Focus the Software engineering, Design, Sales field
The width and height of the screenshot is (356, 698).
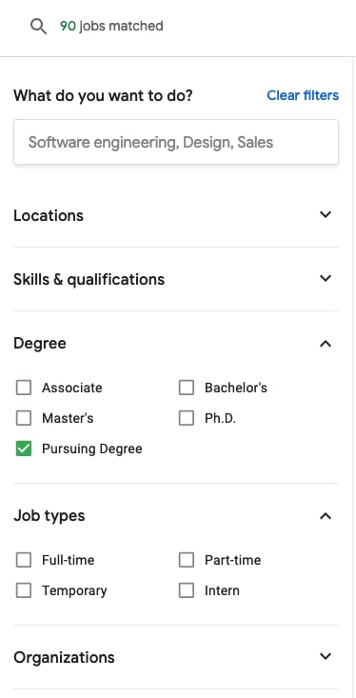point(176,142)
